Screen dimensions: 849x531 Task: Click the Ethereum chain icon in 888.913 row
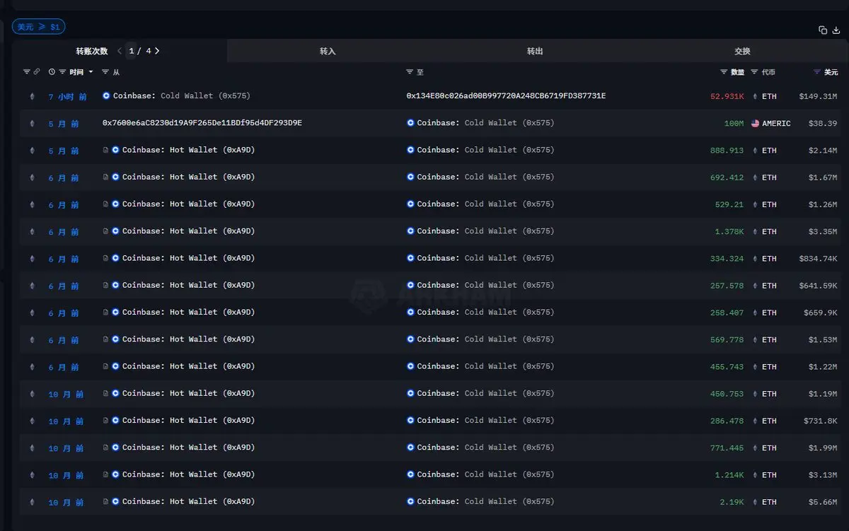[31, 150]
